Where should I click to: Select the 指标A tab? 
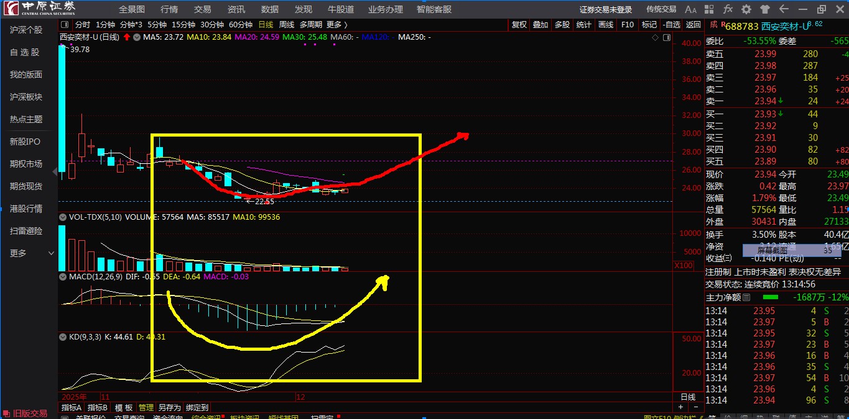point(71,408)
